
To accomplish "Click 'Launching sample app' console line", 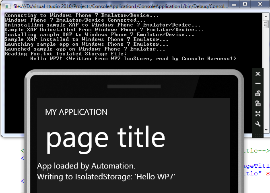I will coord(87,44).
